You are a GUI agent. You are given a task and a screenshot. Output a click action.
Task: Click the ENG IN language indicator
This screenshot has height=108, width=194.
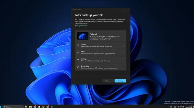(175, 107)
